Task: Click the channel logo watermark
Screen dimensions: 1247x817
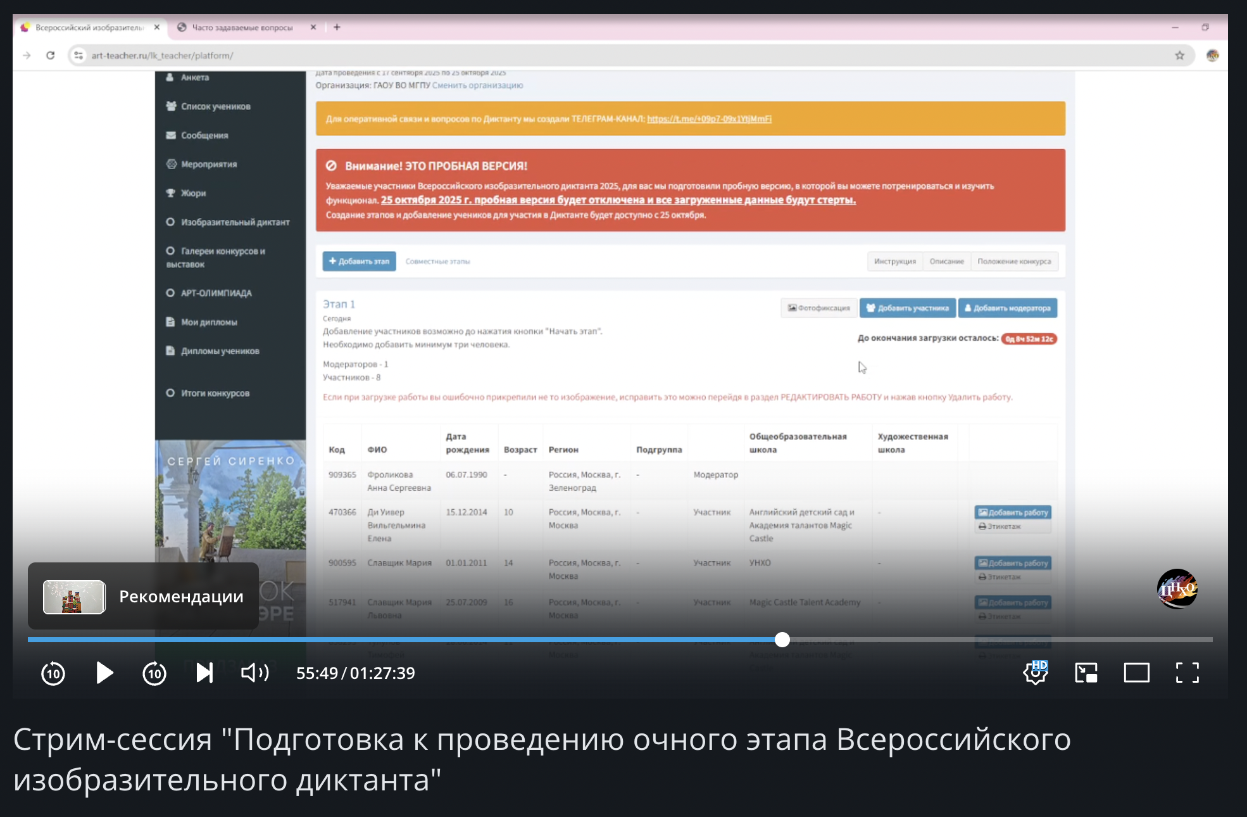Action: coord(1177,588)
